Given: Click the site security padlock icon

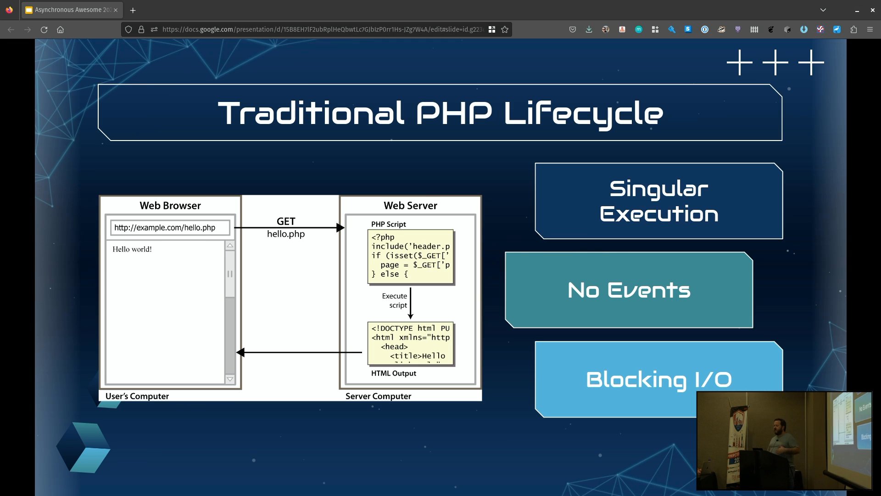Looking at the screenshot, I should 141,29.
